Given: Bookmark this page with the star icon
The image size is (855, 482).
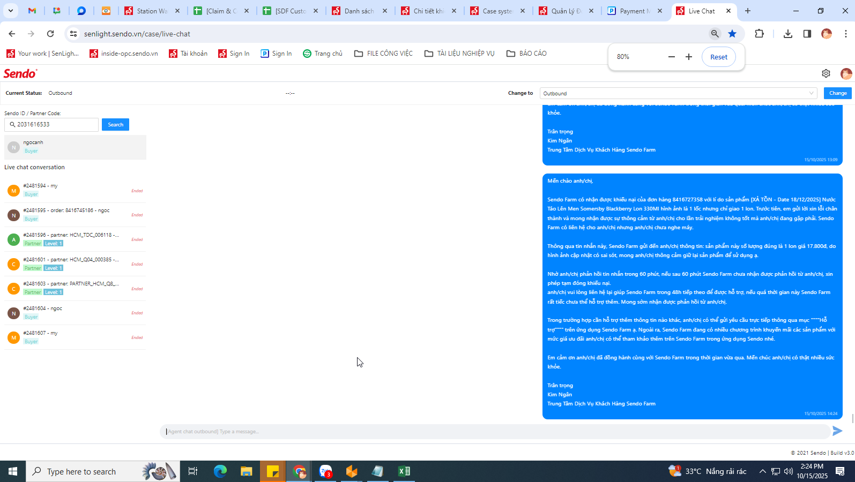Looking at the screenshot, I should (x=732, y=34).
